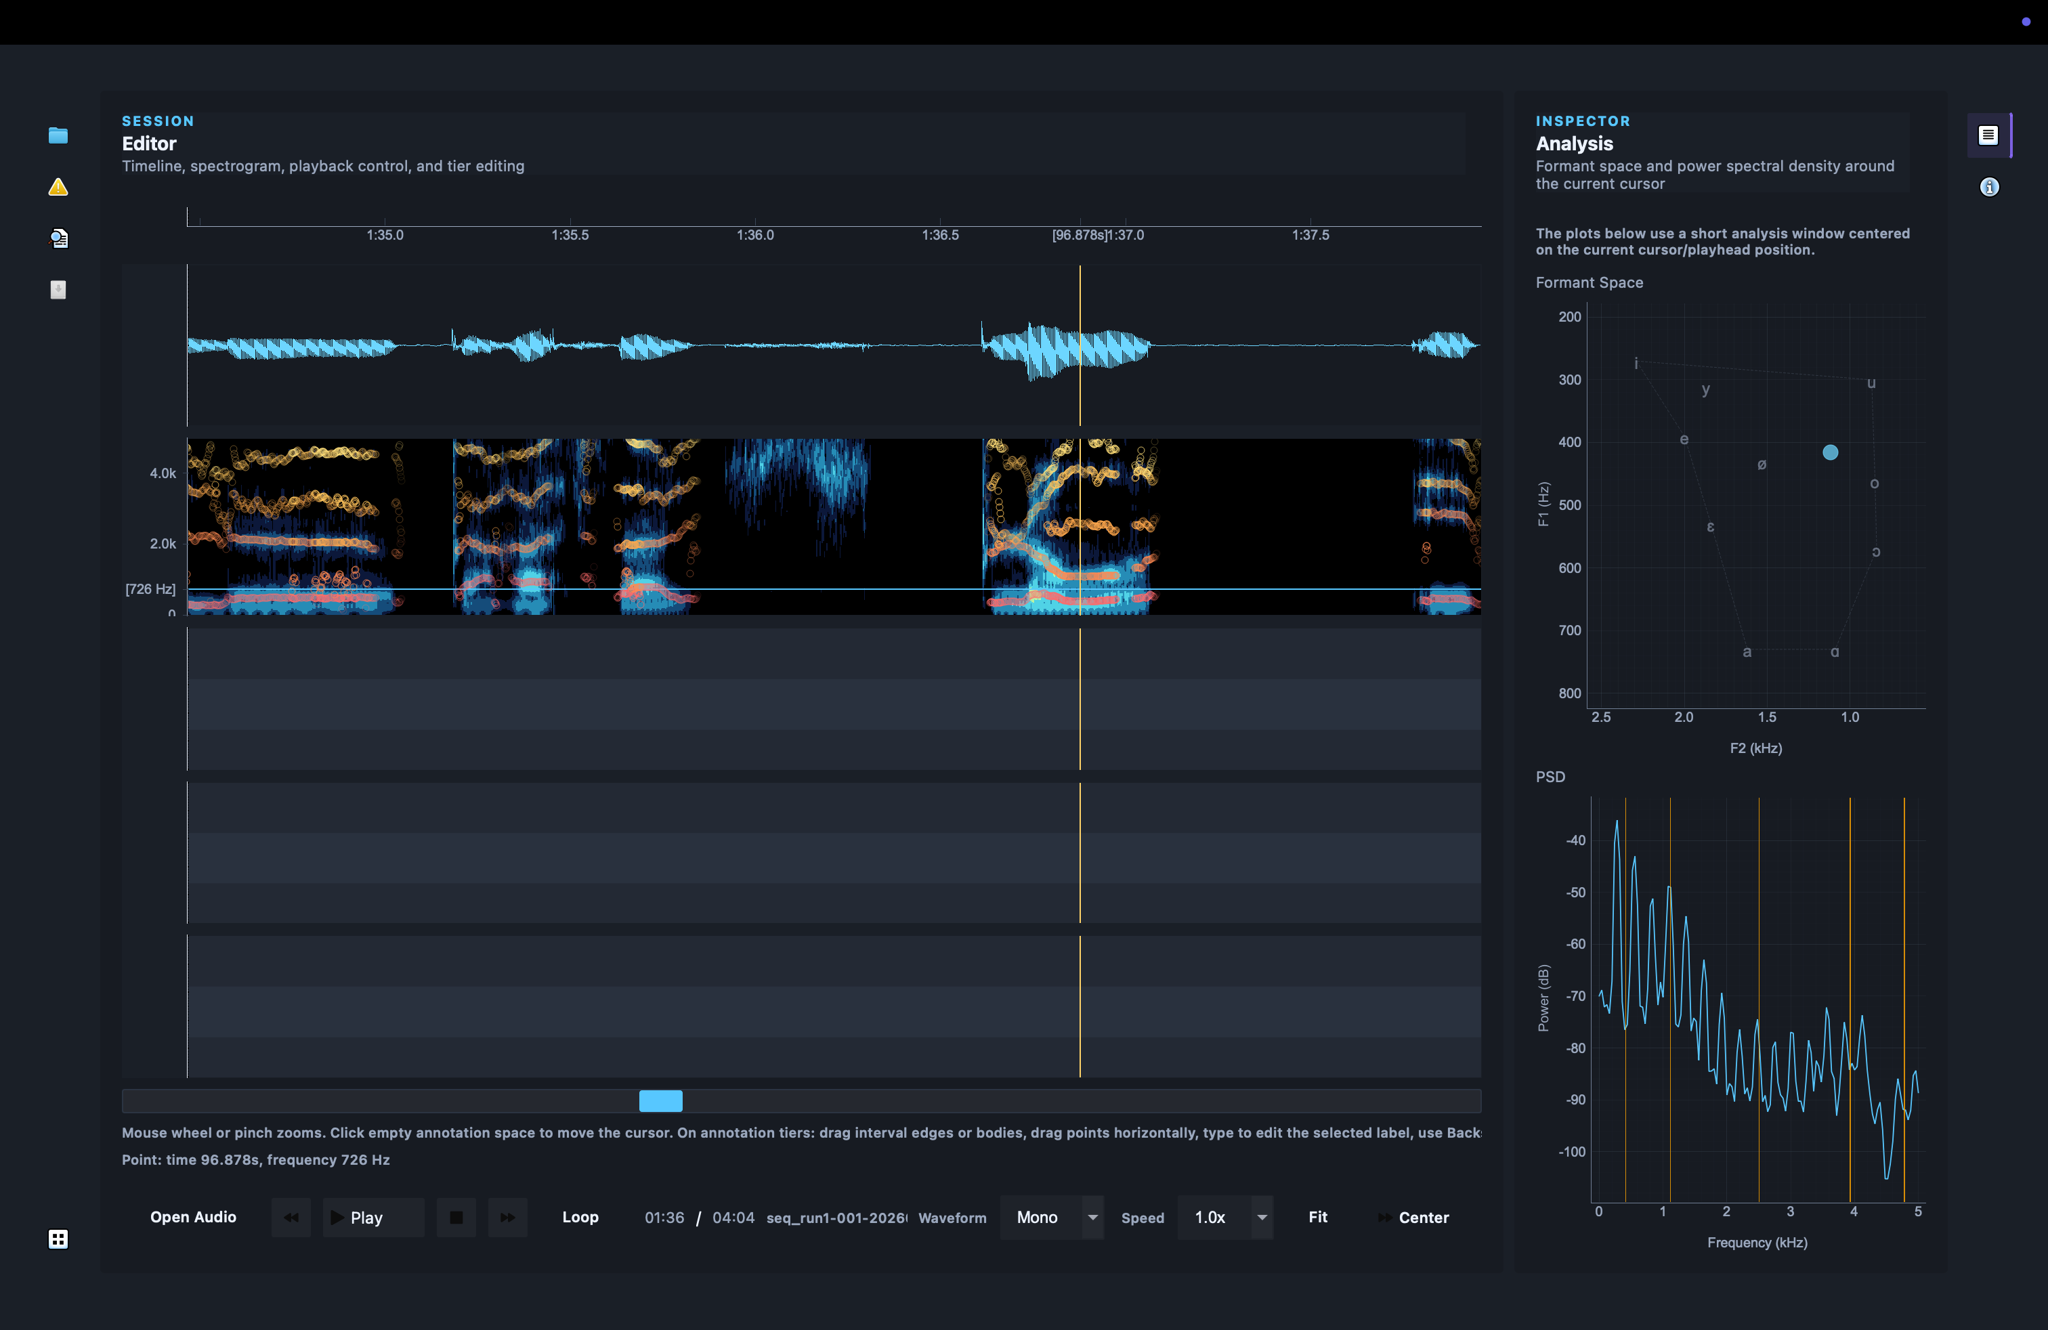Click the file name seq_run1-001-2026
The image size is (2048, 1330).
(x=836, y=1218)
